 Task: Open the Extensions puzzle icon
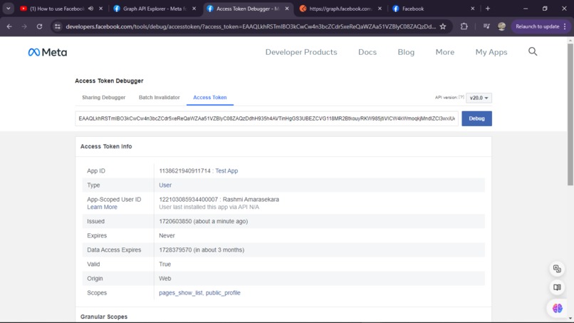[464, 26]
